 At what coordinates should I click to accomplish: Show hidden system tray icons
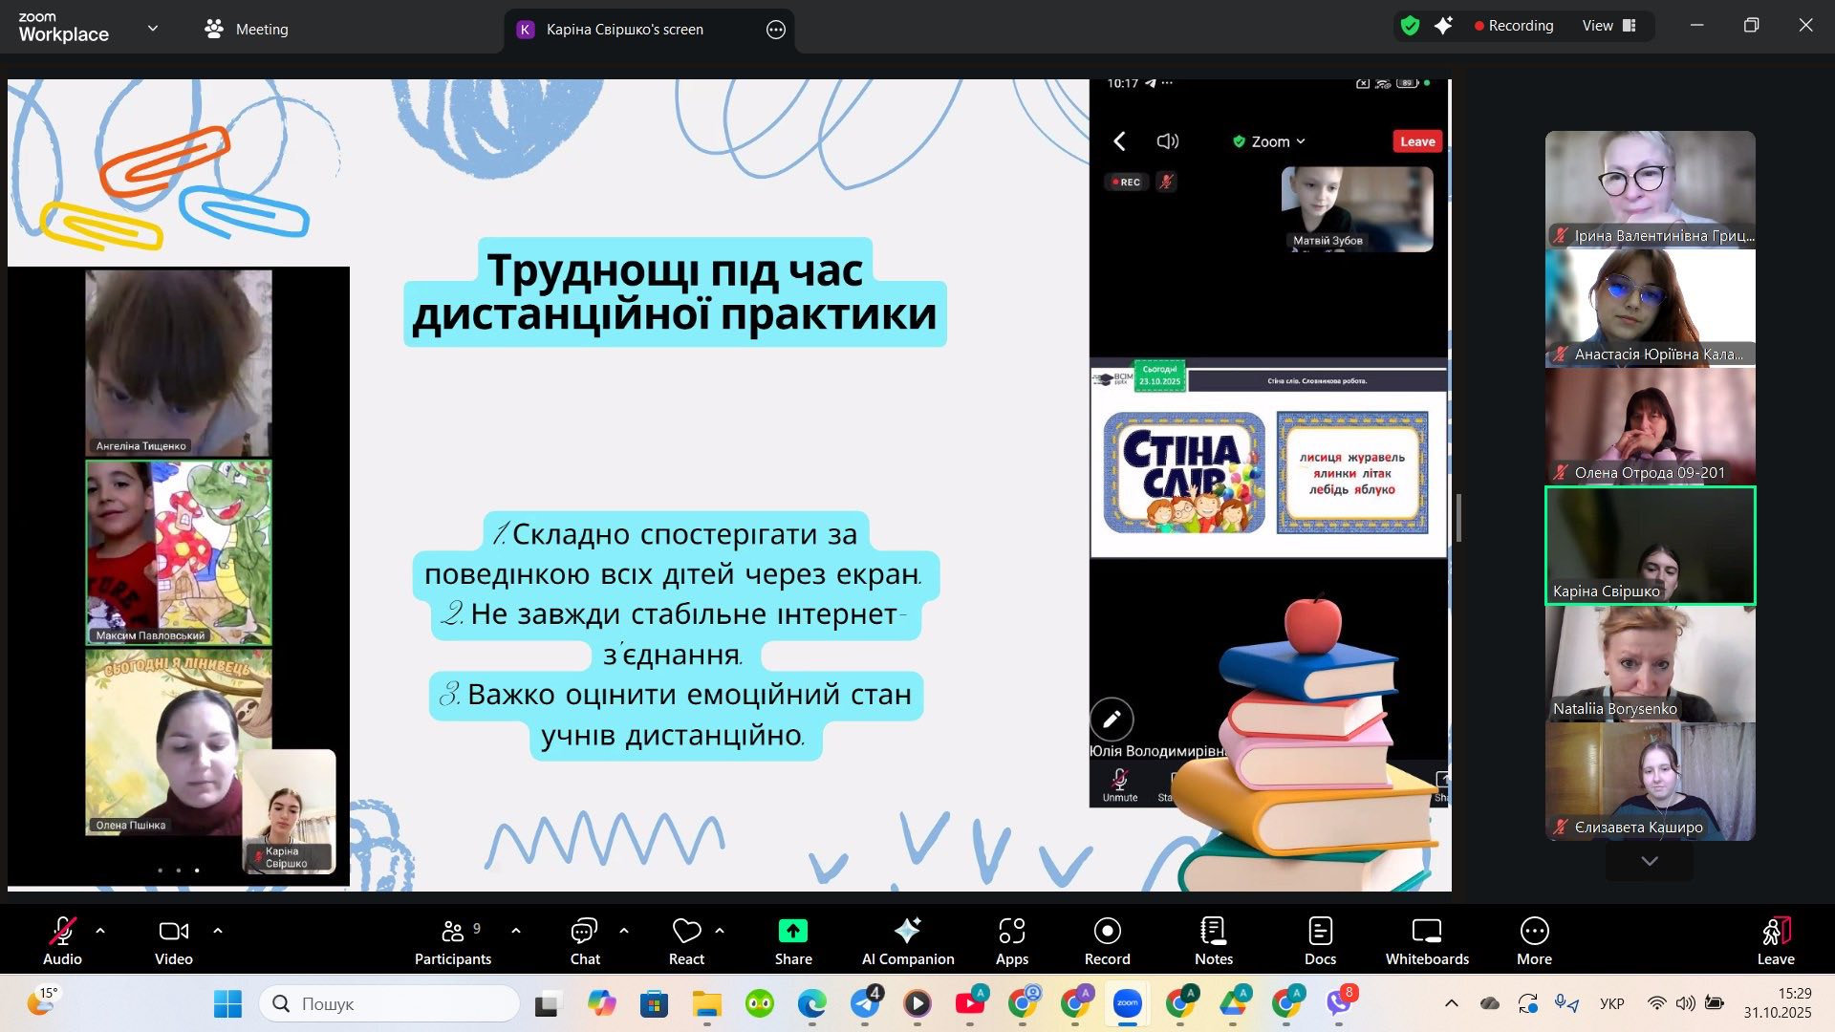1452,1004
